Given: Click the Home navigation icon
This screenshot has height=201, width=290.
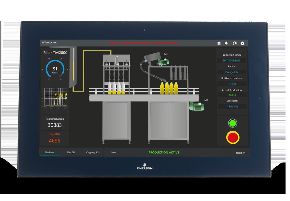Looking at the screenshot, I should coord(219,43).
